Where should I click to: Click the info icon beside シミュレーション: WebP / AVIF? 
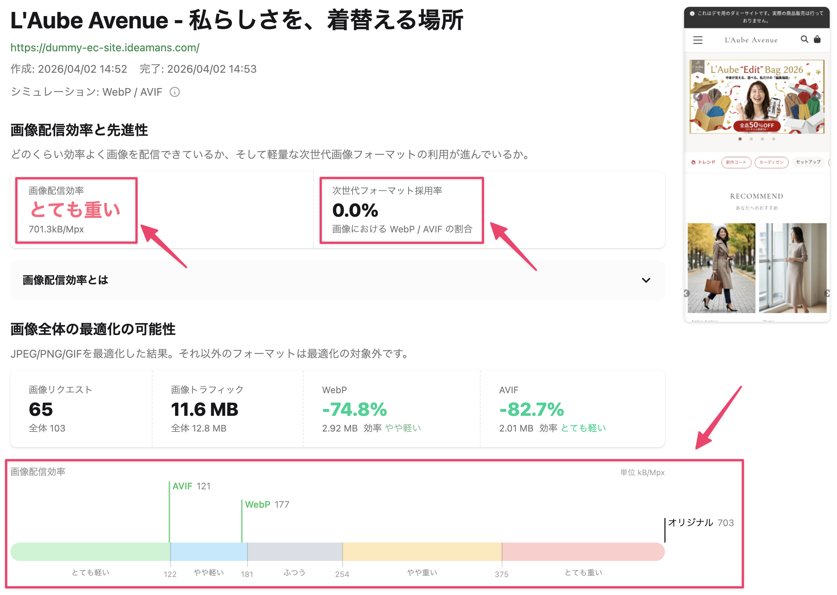coord(175,92)
